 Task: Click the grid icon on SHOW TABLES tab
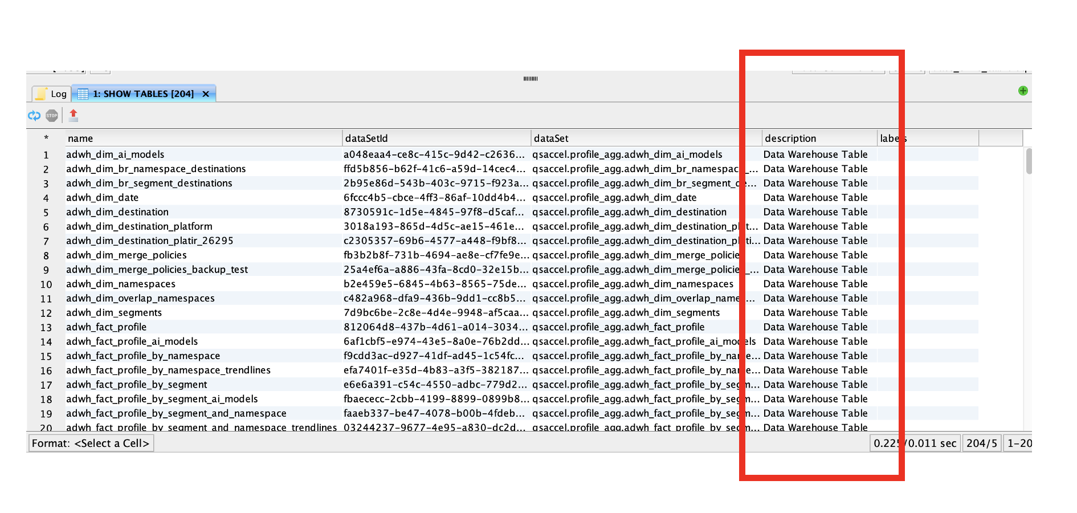tap(83, 94)
